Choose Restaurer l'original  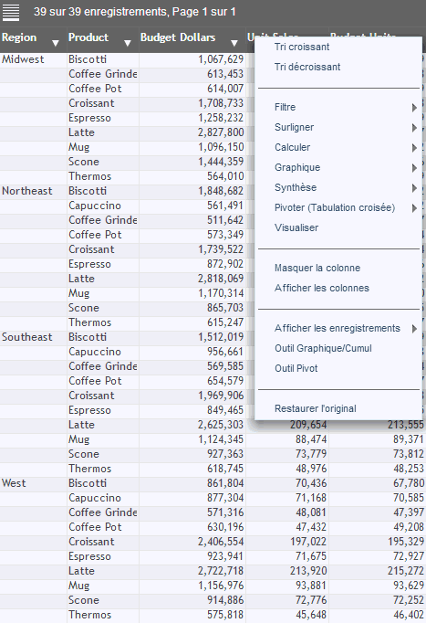point(316,408)
